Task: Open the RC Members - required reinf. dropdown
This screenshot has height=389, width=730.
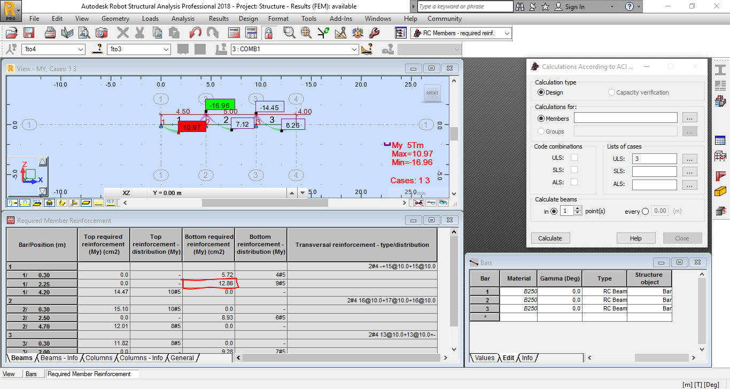Action: pos(507,32)
